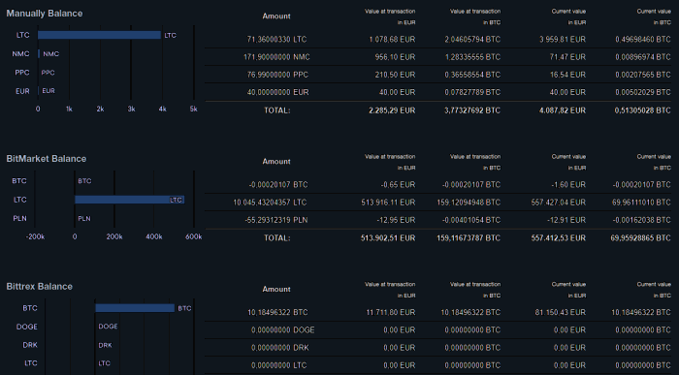The image size is (679, 375).
Task: Click the Manually Balance total 4.087,82 EUR
Action: tap(562, 110)
